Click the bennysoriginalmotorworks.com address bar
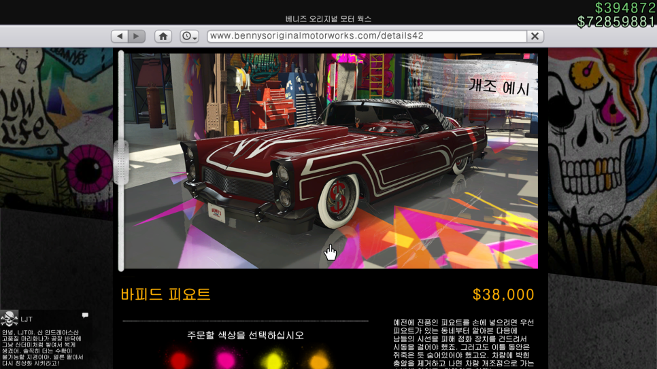 point(367,36)
